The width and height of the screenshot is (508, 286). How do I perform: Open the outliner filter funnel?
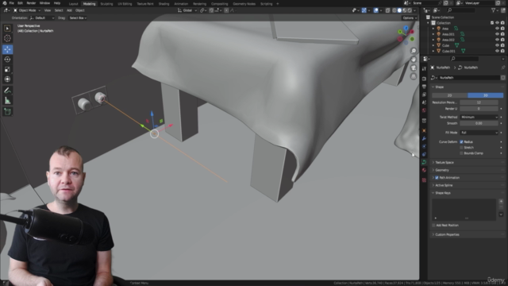(x=495, y=10)
